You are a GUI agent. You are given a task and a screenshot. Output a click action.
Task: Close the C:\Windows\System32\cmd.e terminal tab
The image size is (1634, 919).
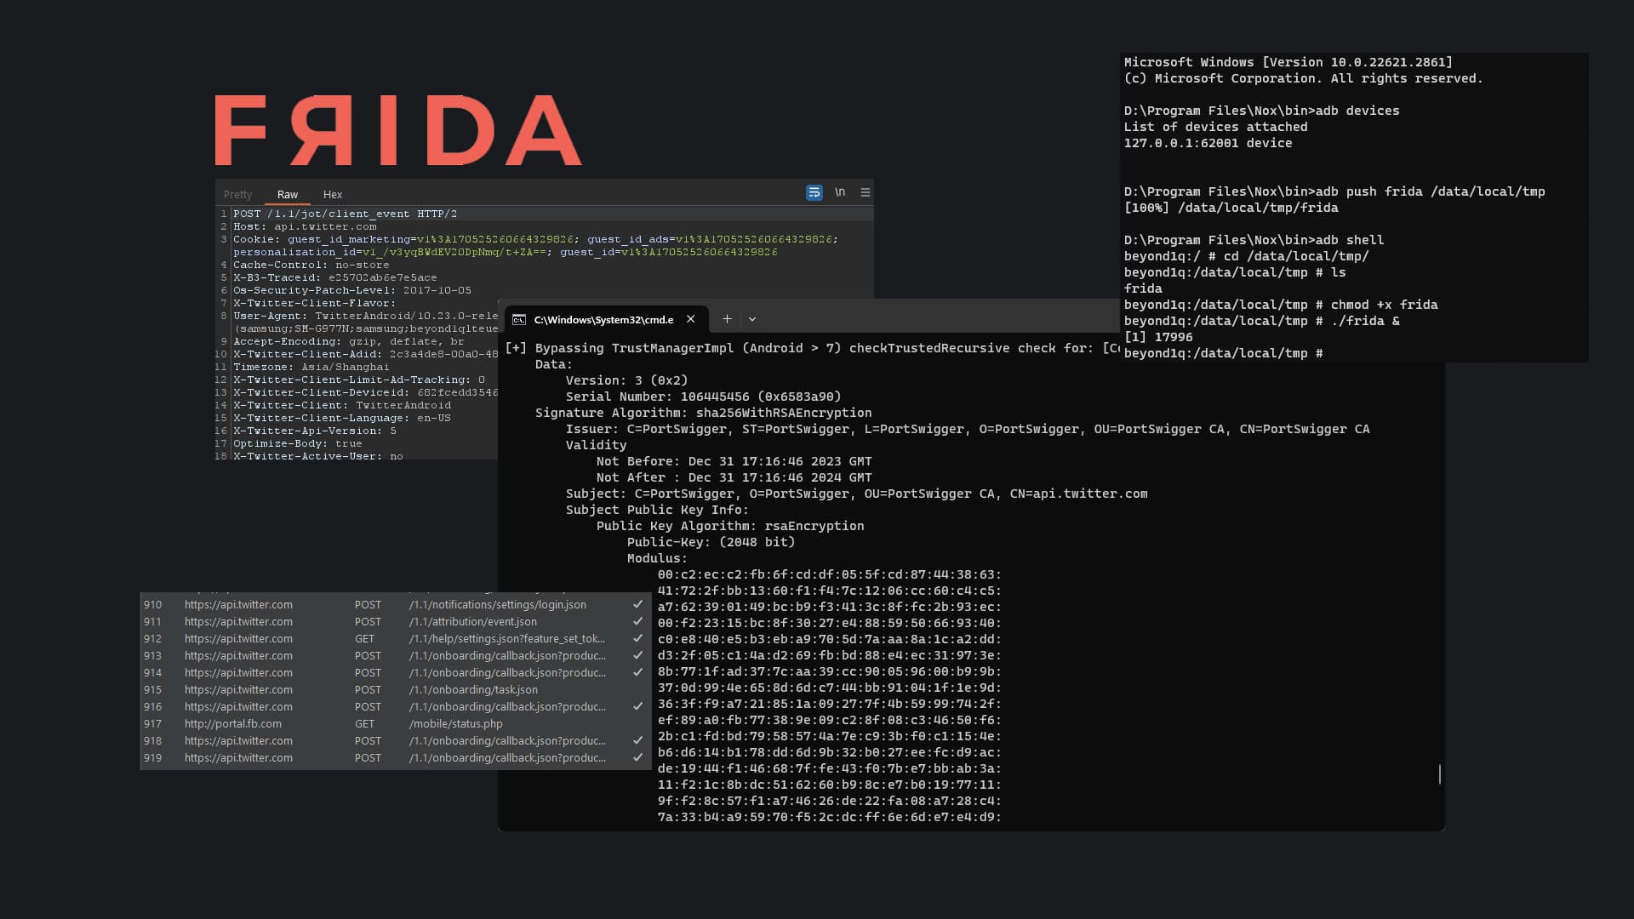pyautogui.click(x=690, y=319)
